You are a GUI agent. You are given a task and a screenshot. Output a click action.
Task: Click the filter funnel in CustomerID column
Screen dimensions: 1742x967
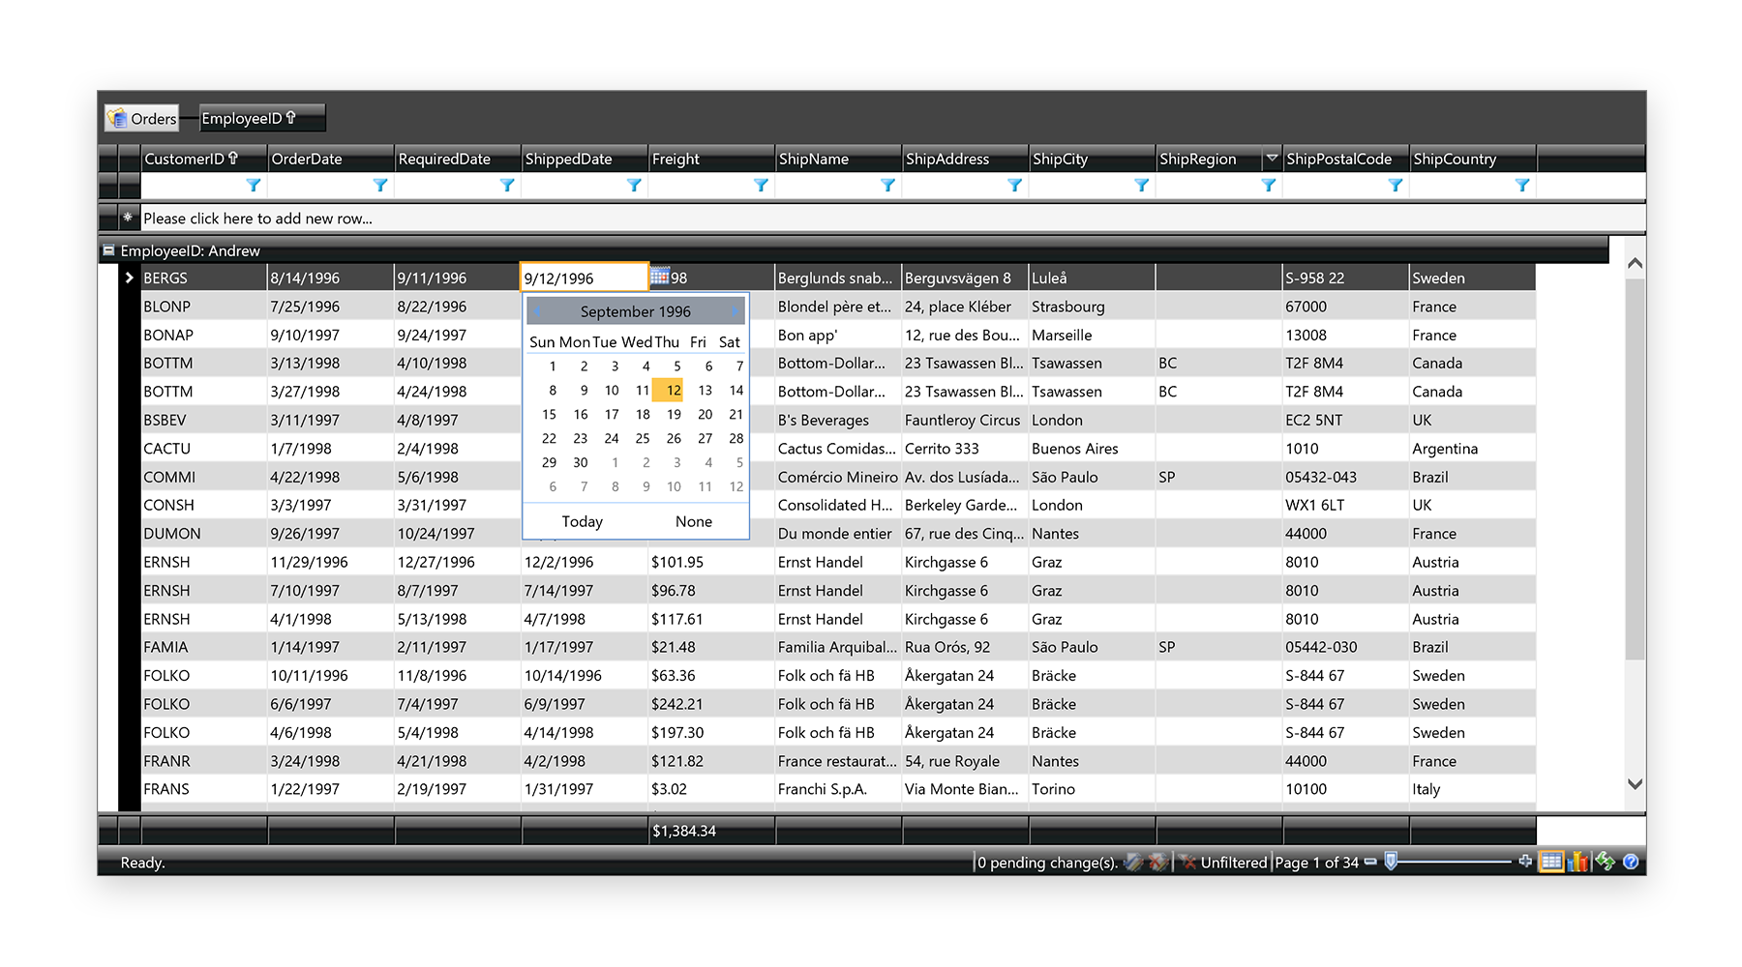pos(253,186)
